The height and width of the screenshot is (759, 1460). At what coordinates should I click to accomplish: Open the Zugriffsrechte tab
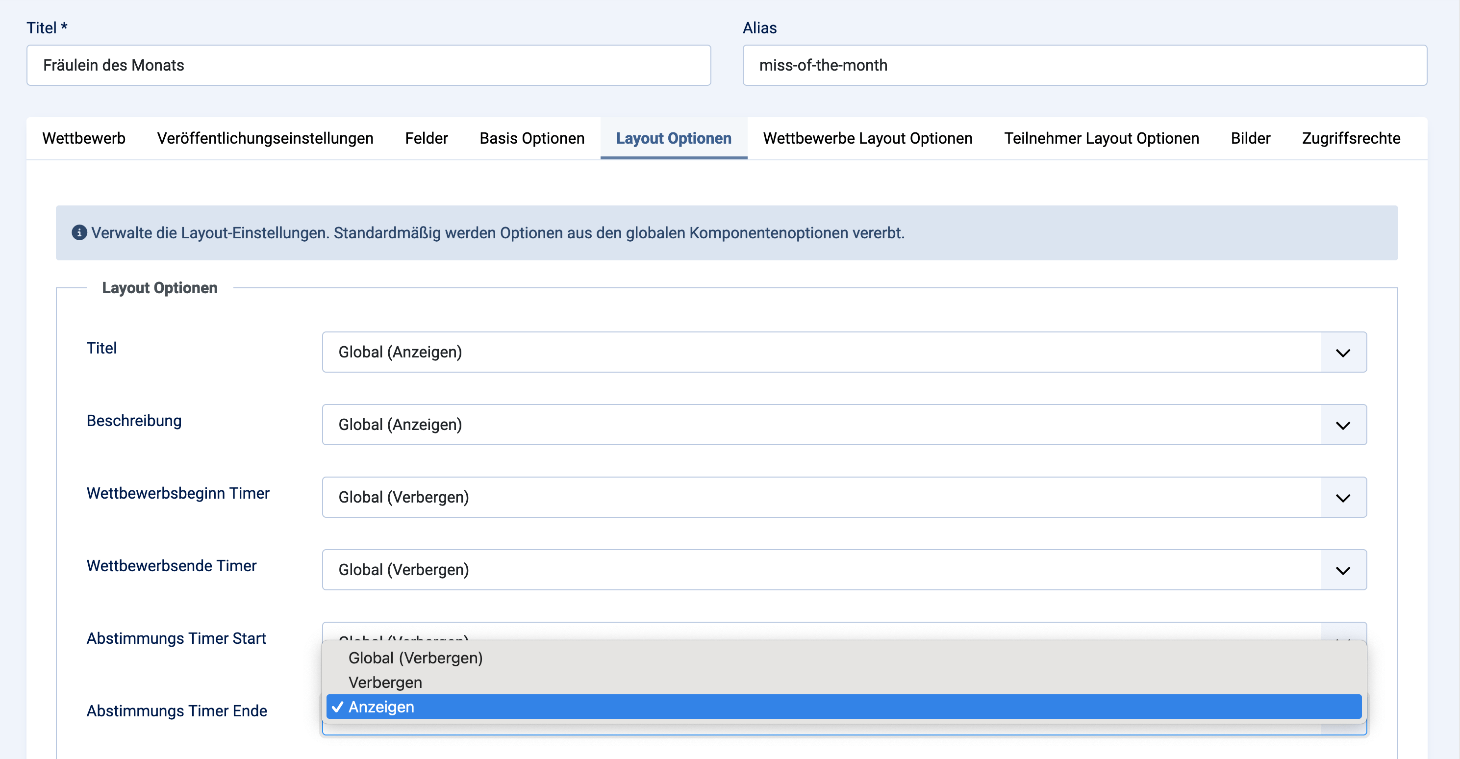tap(1351, 138)
